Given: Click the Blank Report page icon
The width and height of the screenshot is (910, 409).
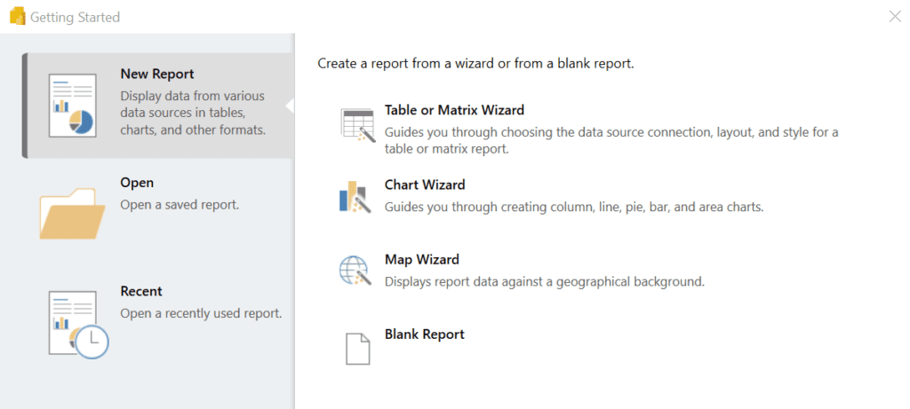Looking at the screenshot, I should coord(357,349).
